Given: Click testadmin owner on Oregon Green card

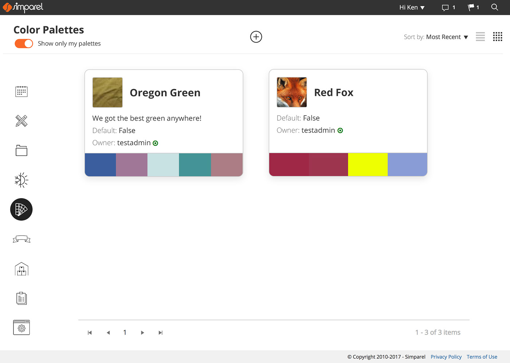Looking at the screenshot, I should 134,143.
